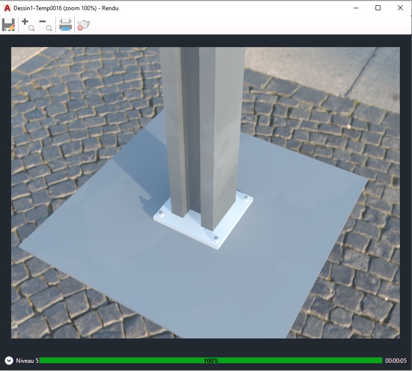This screenshot has width=412, height=371.
Task: Open the window system menu from the title bar
Action: [x=7, y=8]
